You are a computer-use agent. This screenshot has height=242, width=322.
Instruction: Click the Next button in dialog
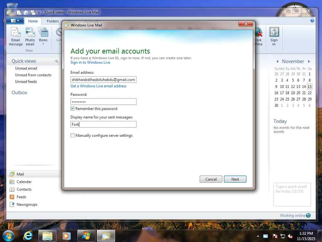tap(235, 179)
